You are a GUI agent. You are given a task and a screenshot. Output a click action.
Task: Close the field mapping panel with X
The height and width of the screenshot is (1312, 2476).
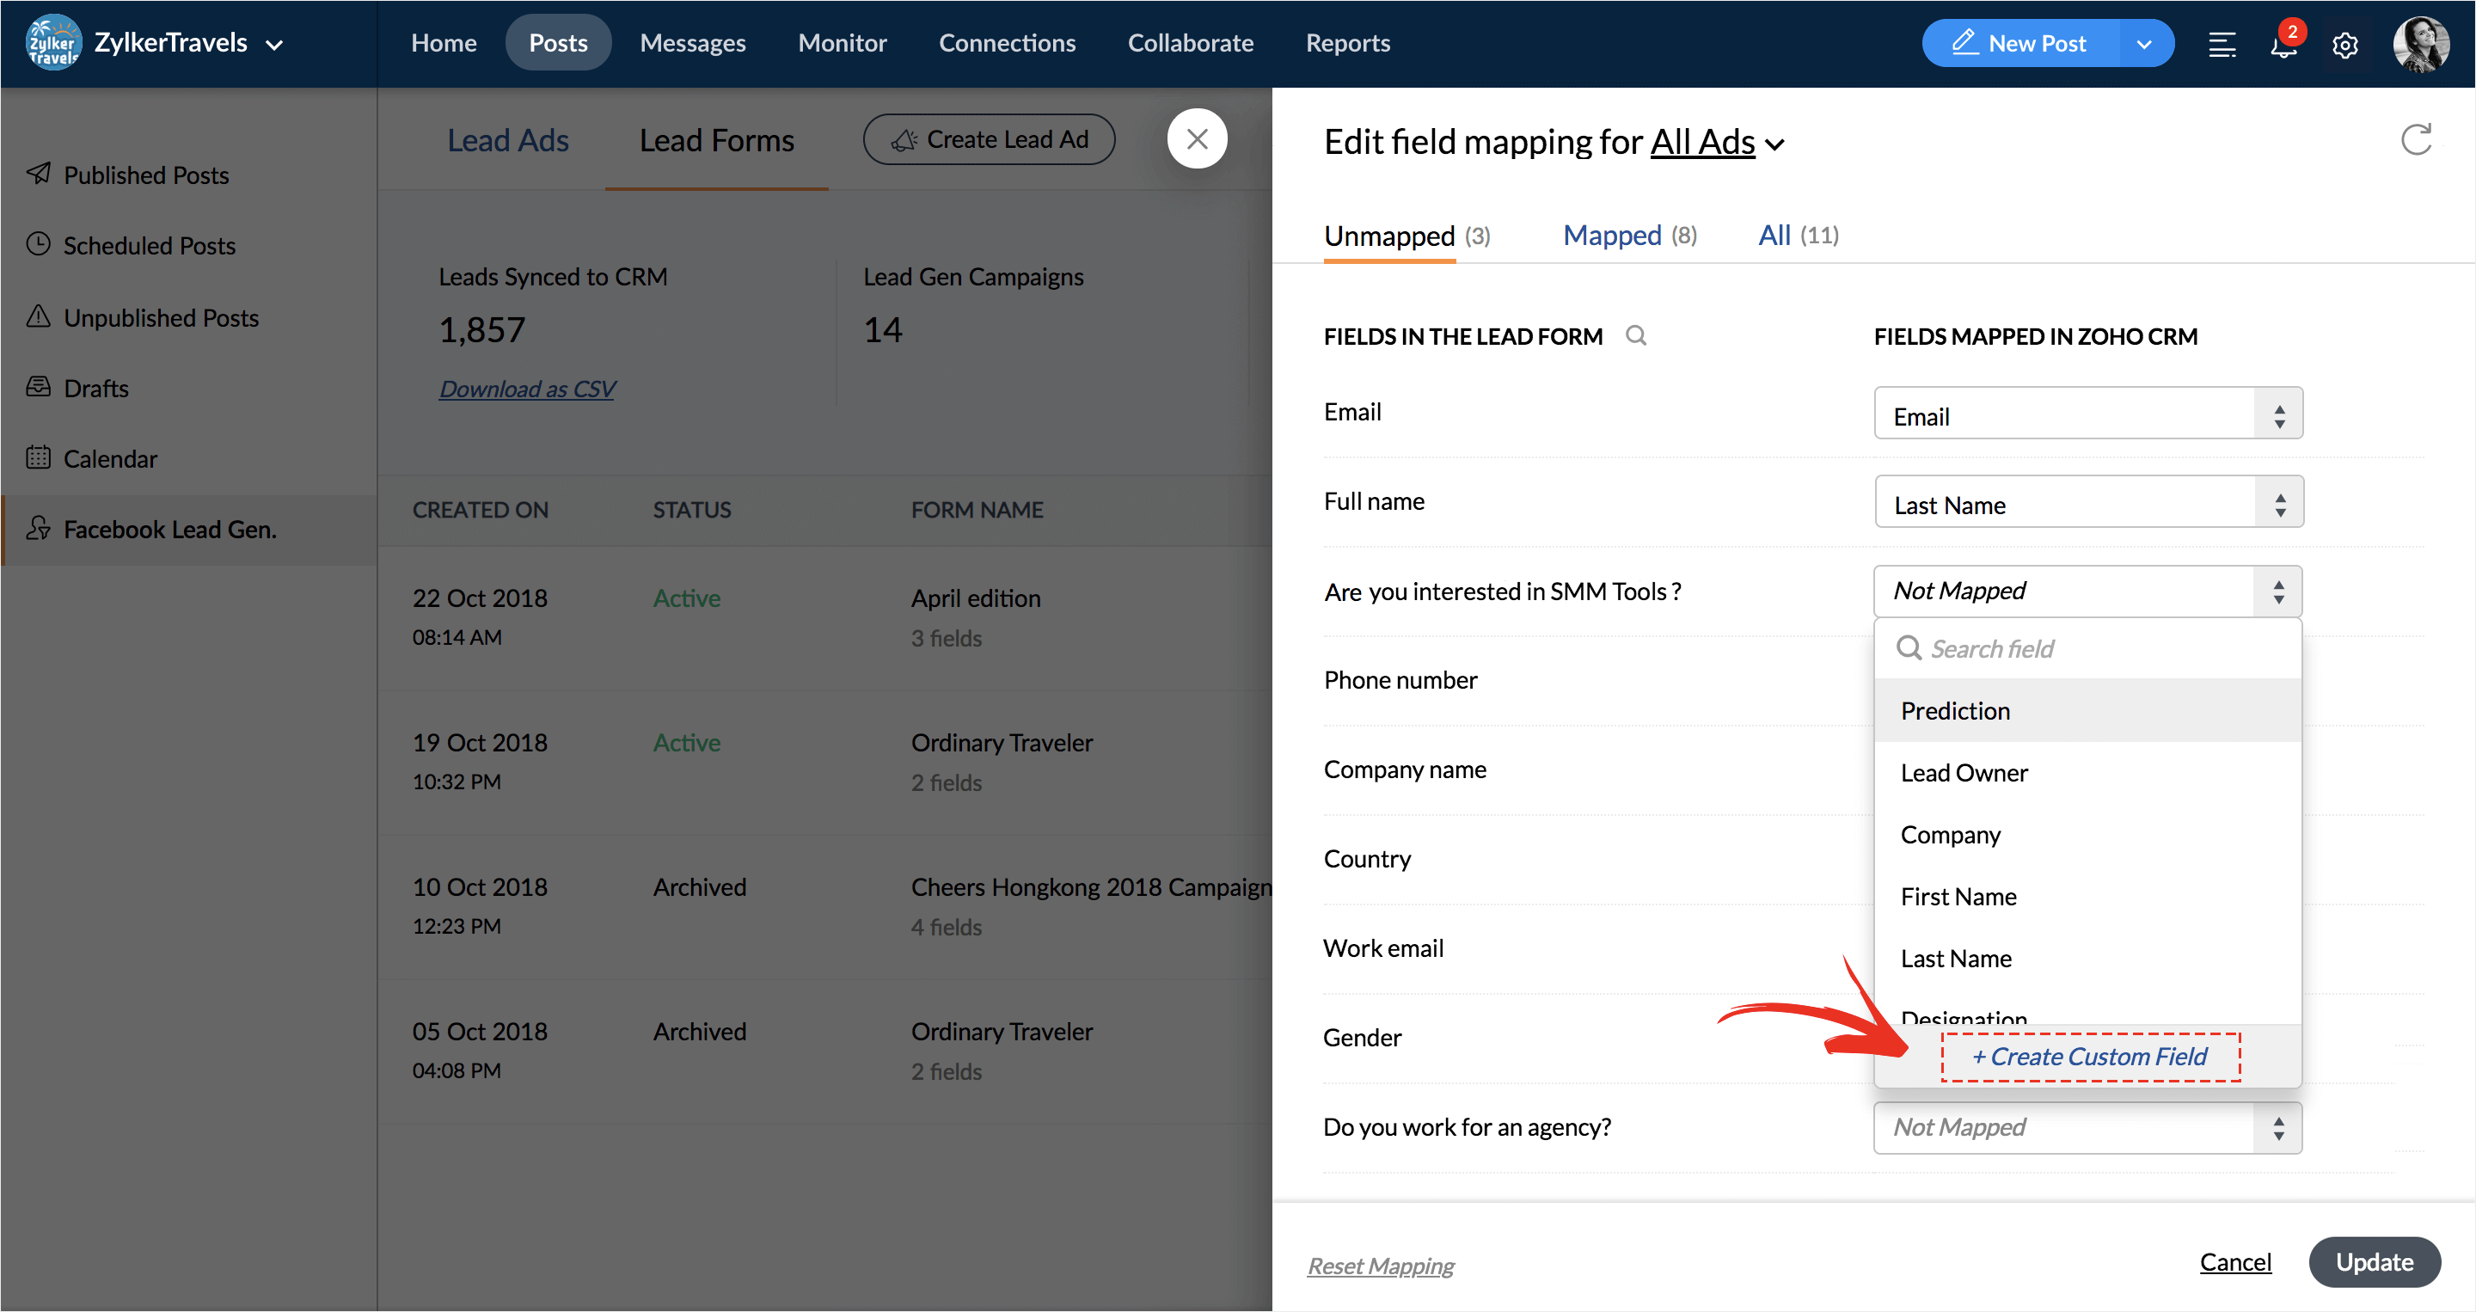(1197, 139)
